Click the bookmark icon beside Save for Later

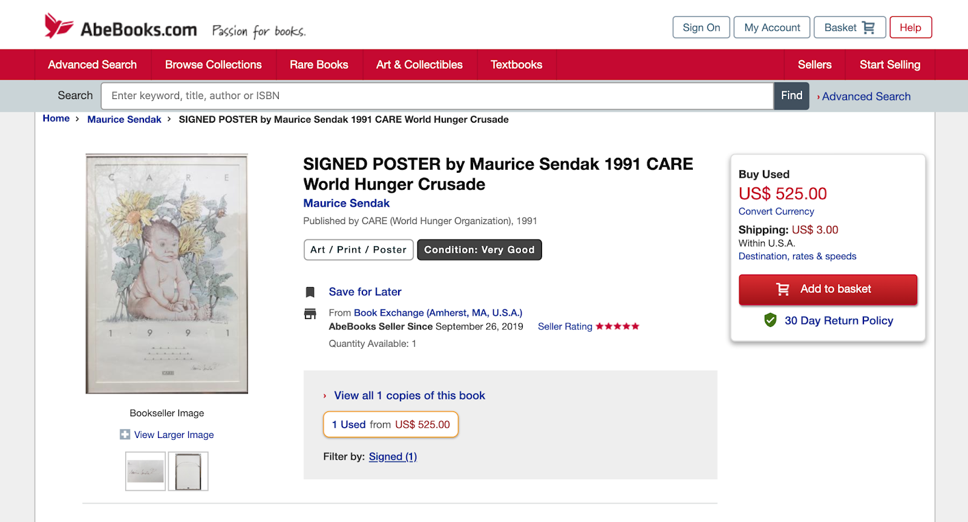pyautogui.click(x=310, y=292)
